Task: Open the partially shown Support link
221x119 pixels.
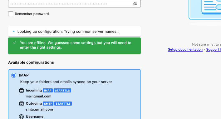Action: [x=214, y=49]
